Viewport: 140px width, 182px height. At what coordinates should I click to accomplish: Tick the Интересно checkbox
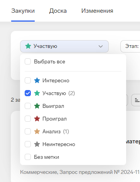(28, 80)
